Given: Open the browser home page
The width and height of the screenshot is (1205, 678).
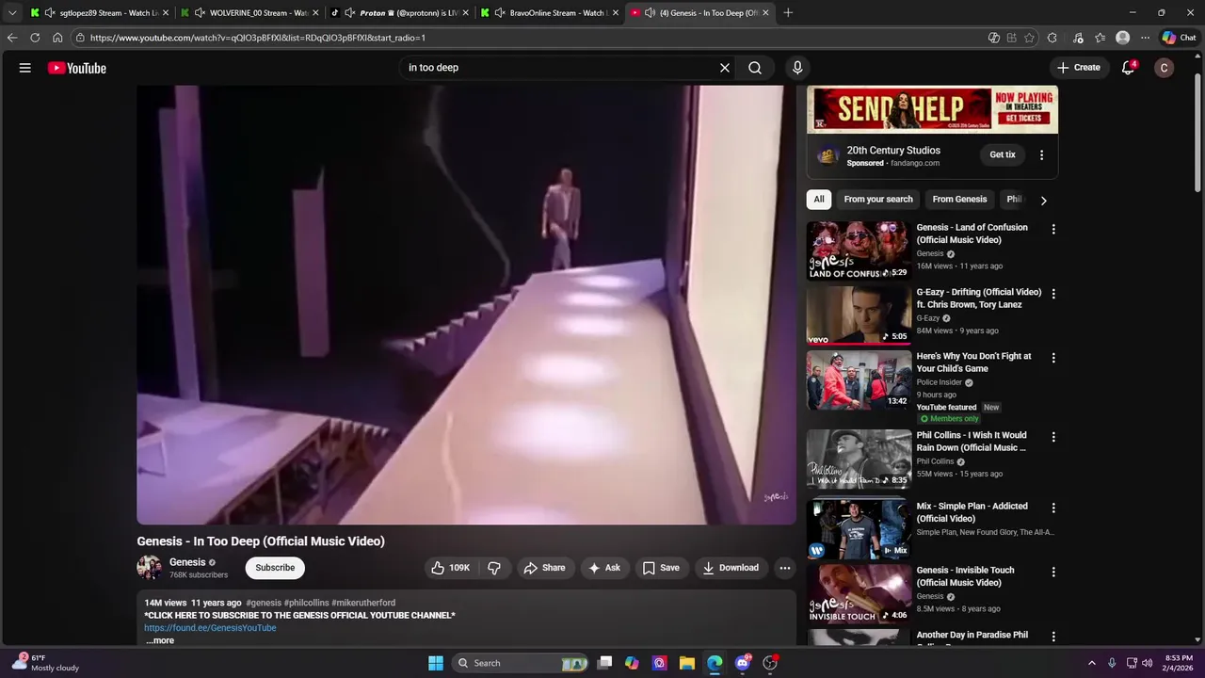Looking at the screenshot, I should 57,38.
